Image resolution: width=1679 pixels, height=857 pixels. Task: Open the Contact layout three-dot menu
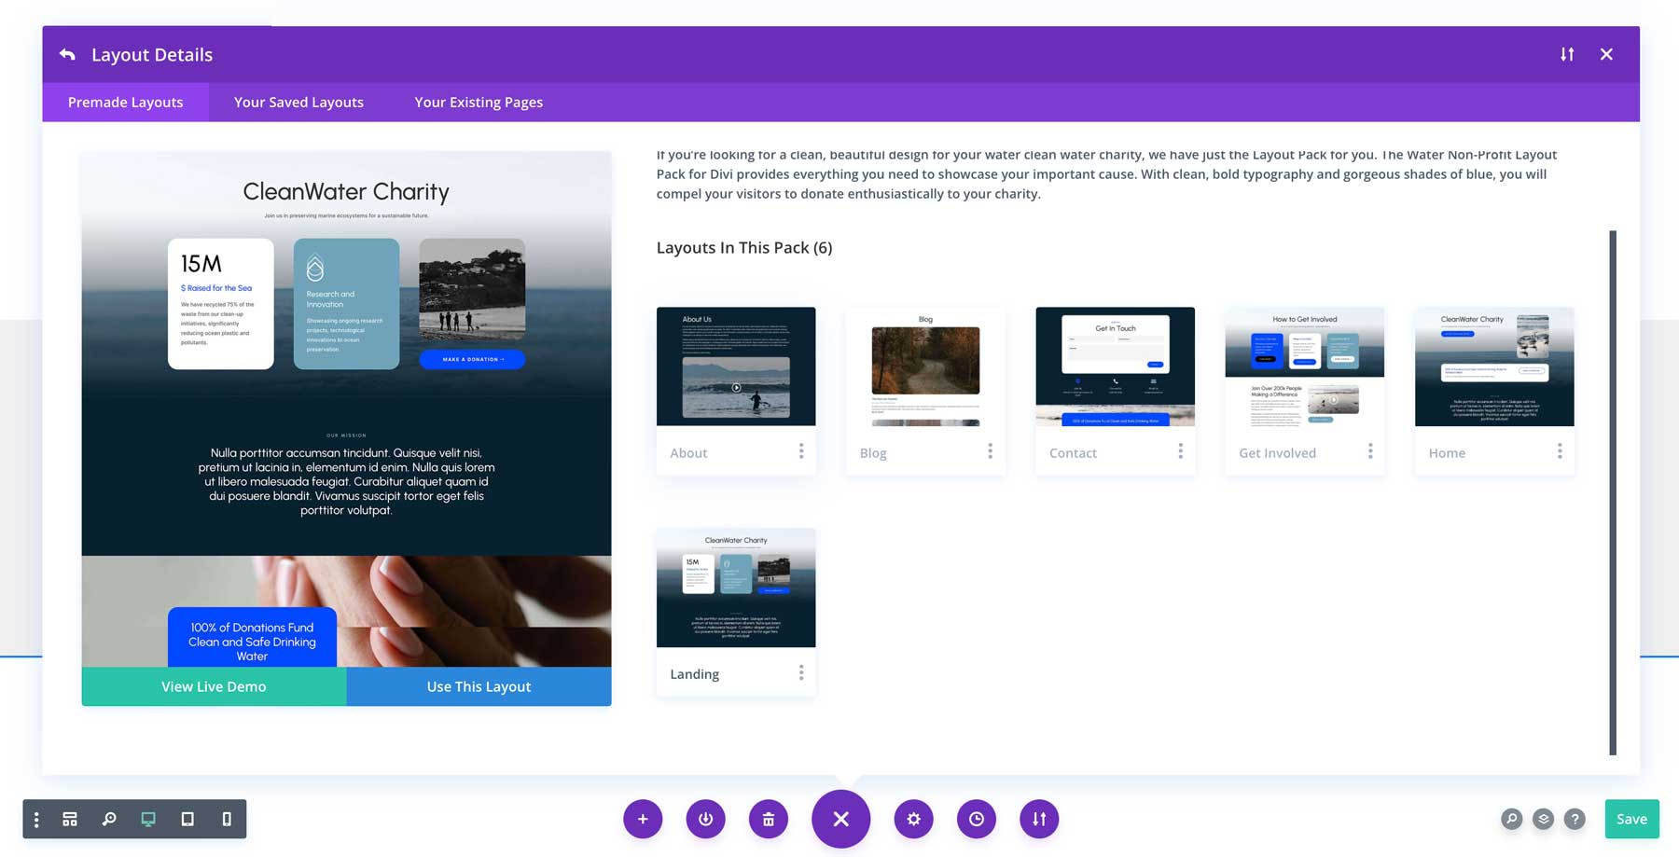tap(1180, 451)
